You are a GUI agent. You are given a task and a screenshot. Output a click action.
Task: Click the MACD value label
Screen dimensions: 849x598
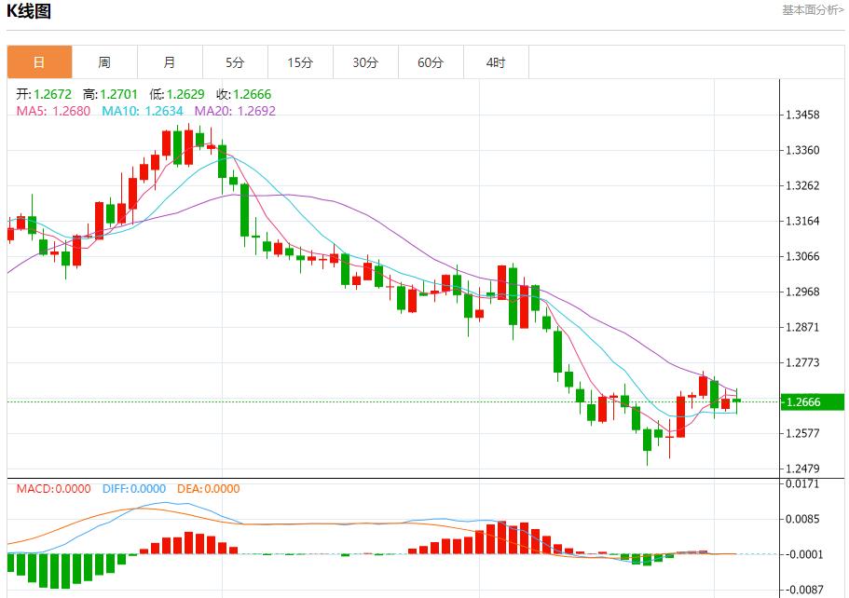coord(53,489)
